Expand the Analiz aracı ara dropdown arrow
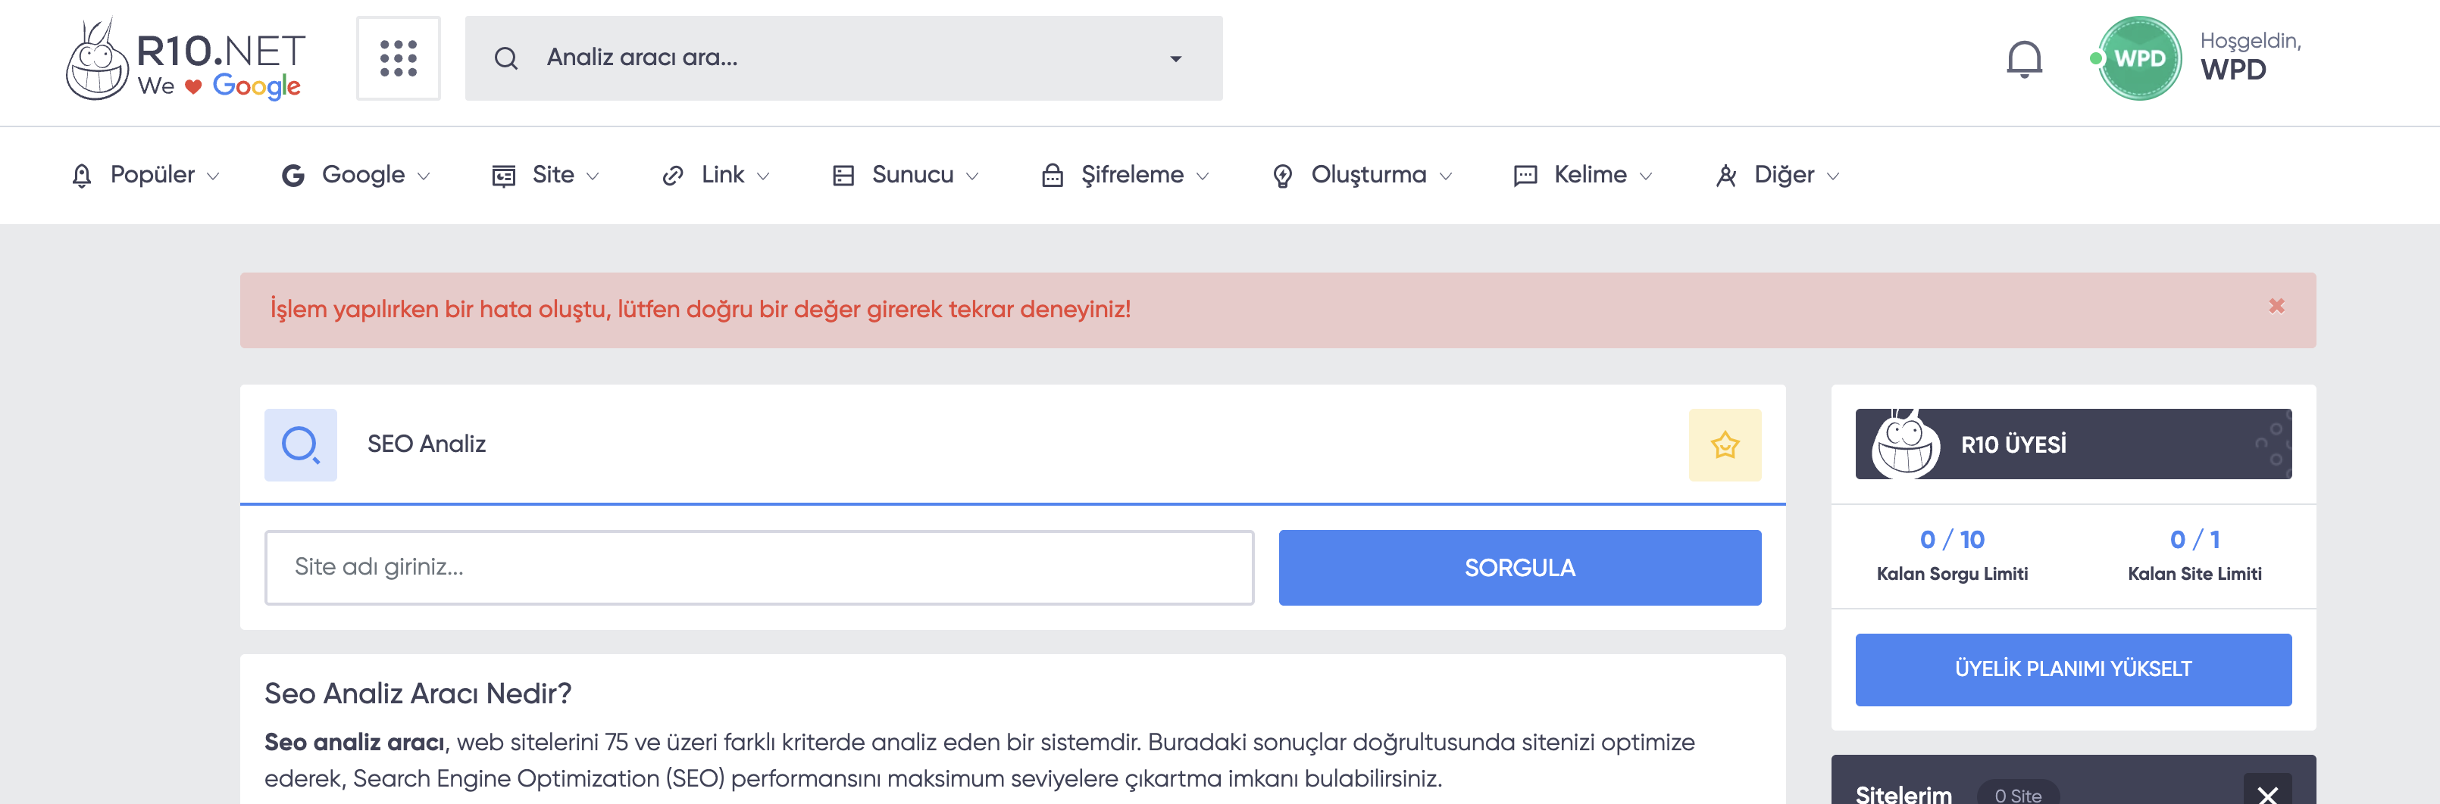Image resolution: width=2440 pixels, height=804 pixels. pos(1175,58)
